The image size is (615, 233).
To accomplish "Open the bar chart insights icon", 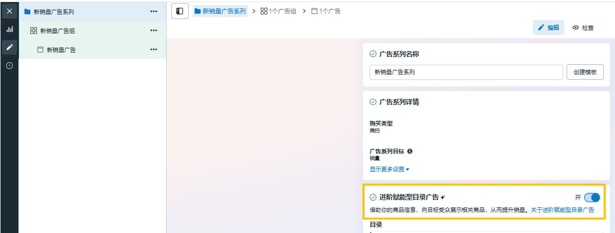I will pyautogui.click(x=9, y=29).
